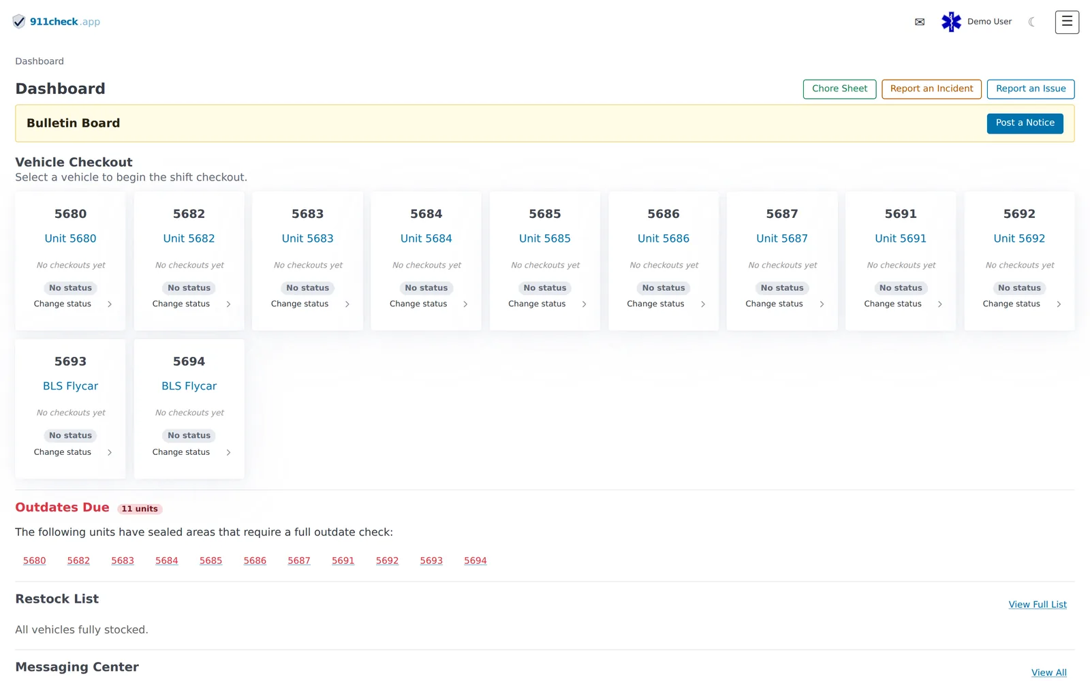Open BLS Flycar 5694 checkout
1090x681 pixels.
[x=189, y=386]
